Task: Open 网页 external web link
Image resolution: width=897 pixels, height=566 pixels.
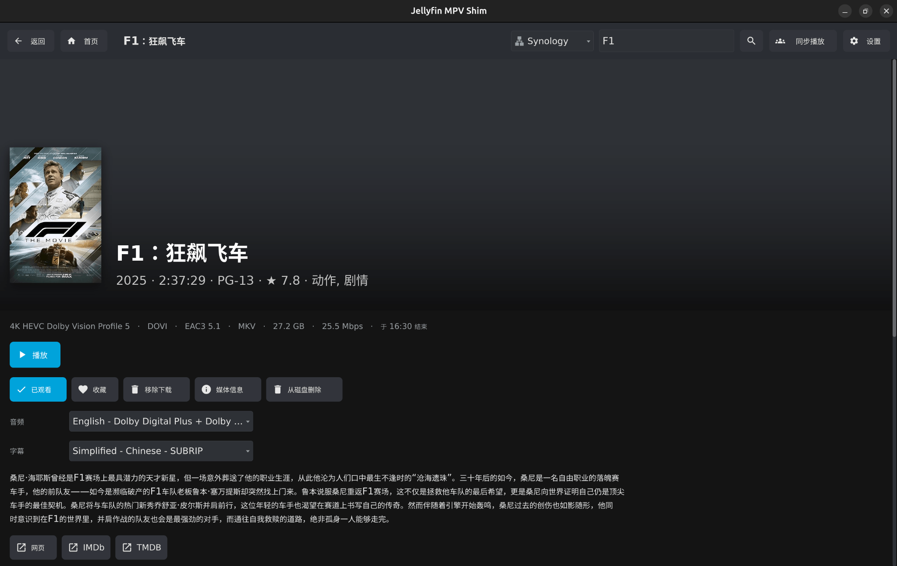Action: click(33, 548)
